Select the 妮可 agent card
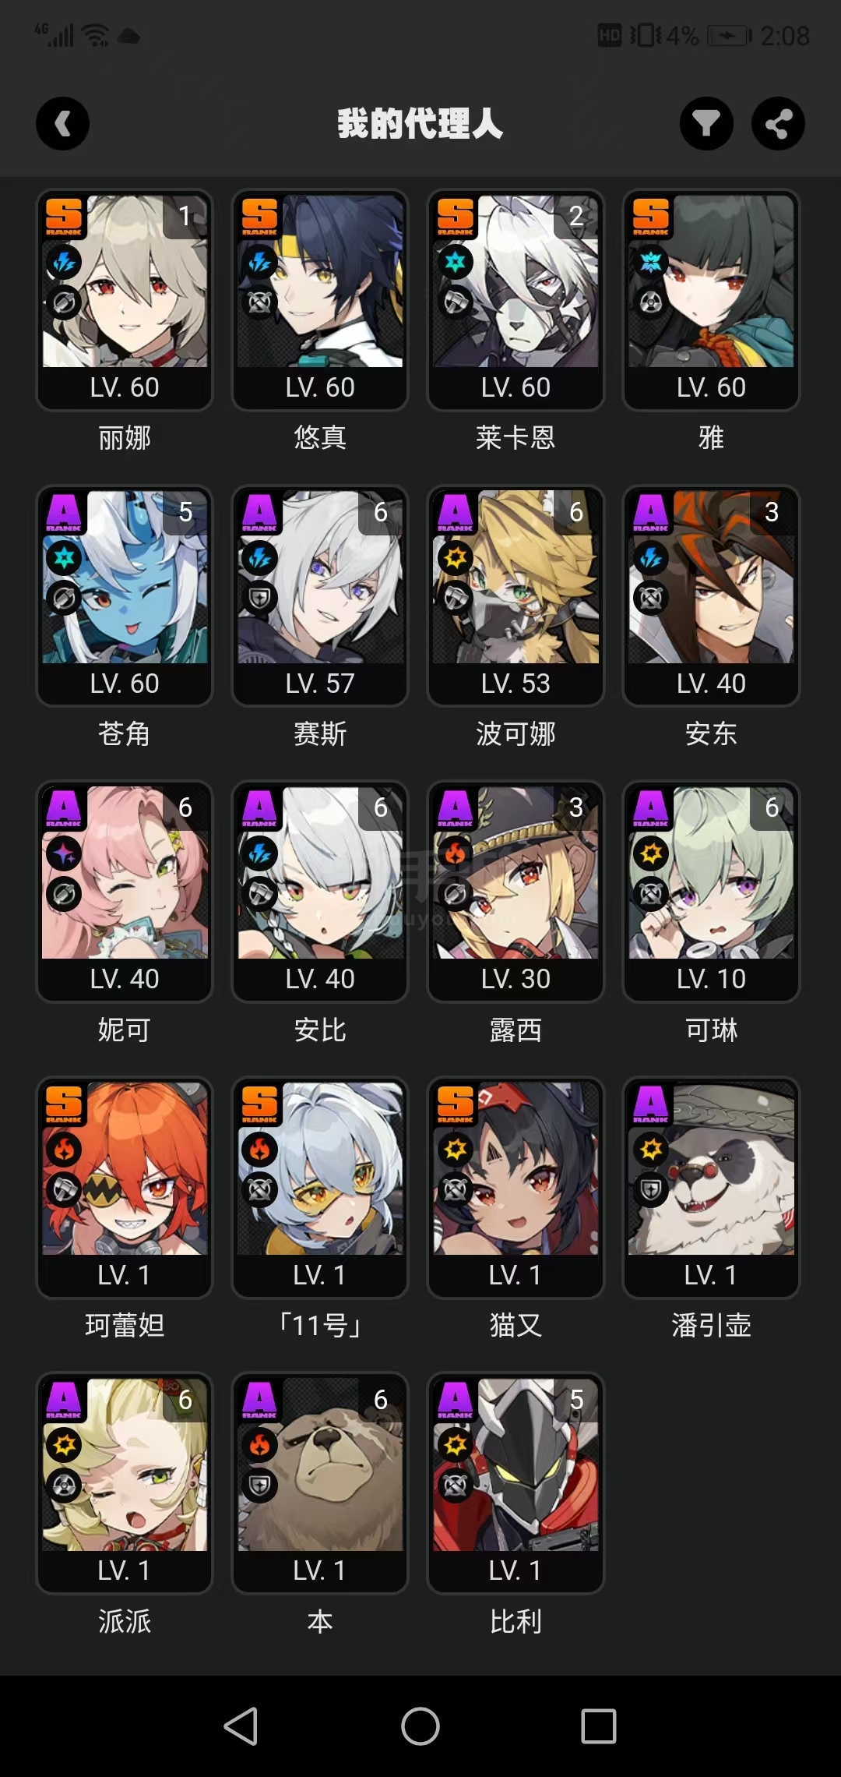 [125, 892]
